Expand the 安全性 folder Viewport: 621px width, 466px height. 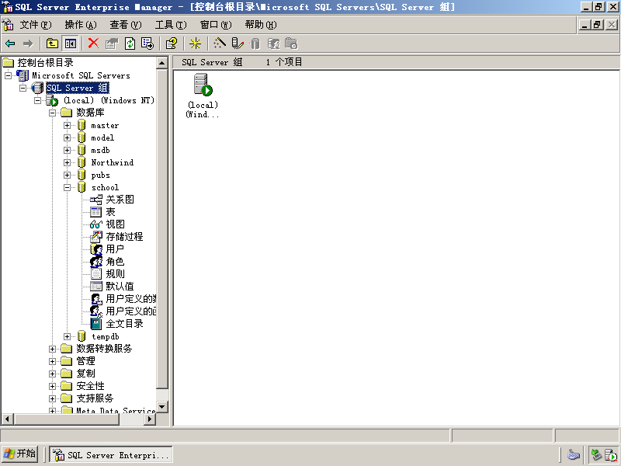[x=52, y=386]
